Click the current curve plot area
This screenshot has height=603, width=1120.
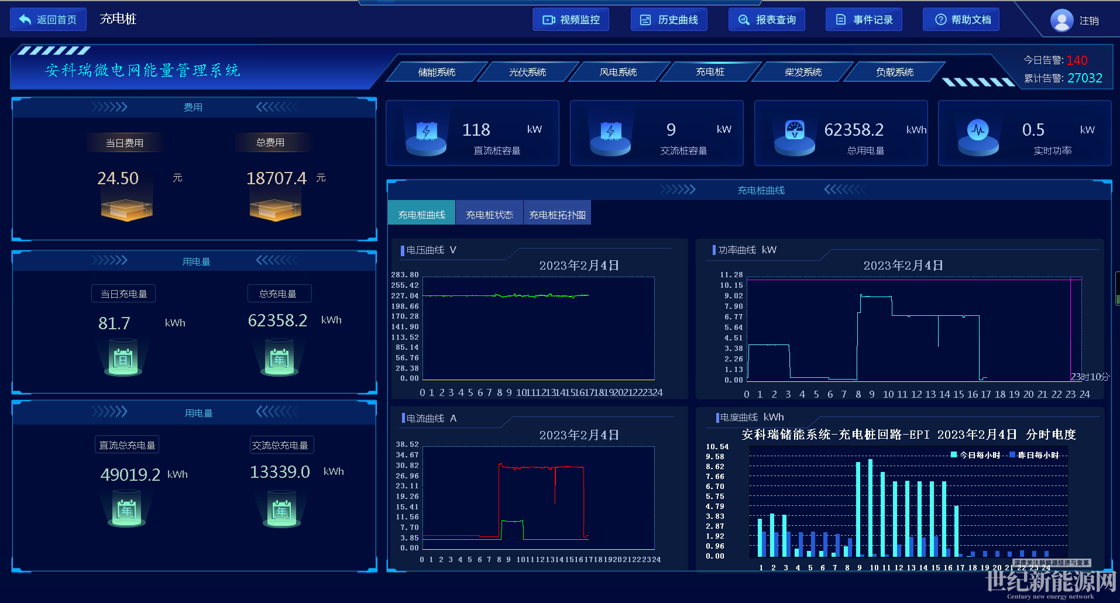[538, 497]
